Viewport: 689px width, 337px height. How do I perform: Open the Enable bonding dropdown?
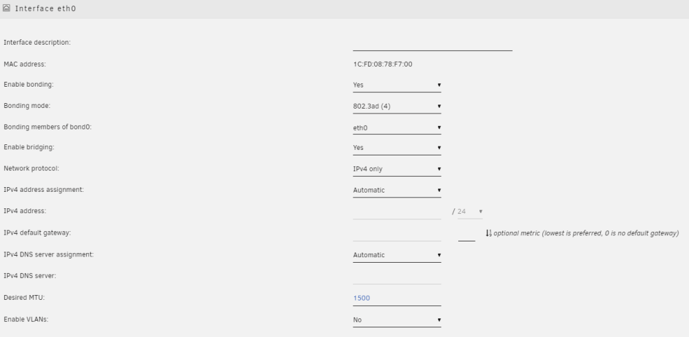coord(397,85)
